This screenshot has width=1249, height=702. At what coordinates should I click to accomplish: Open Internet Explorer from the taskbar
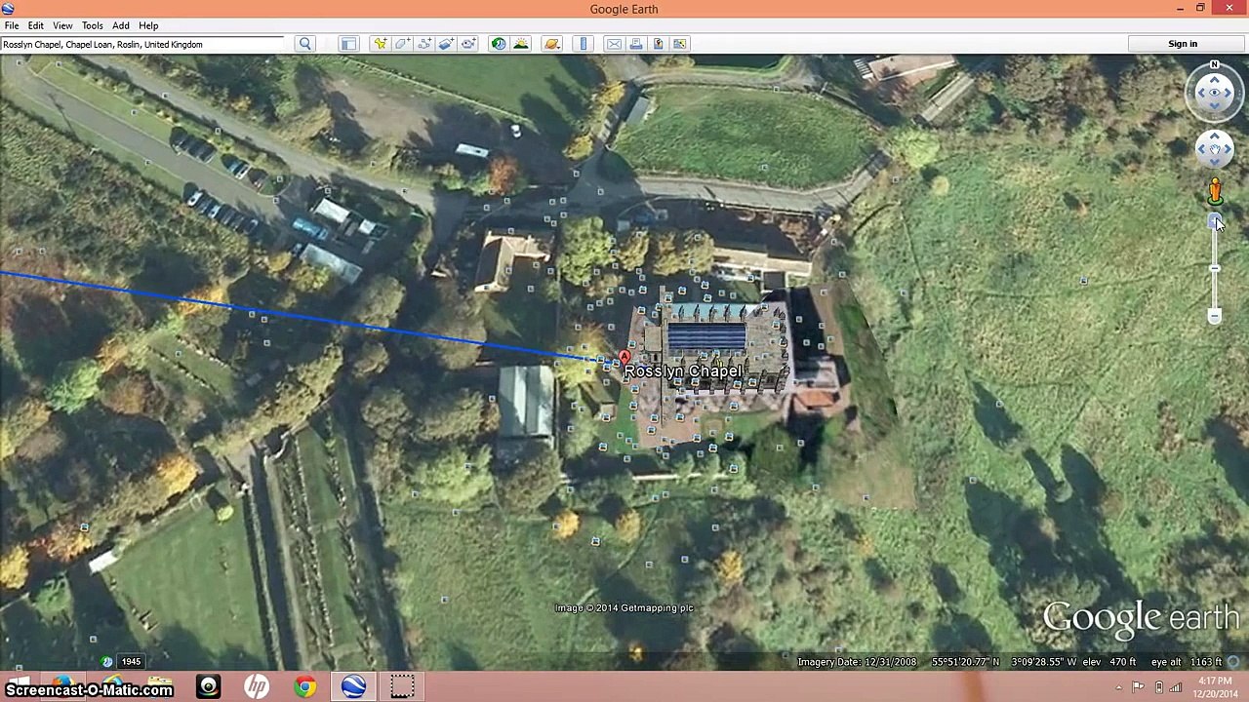click(x=112, y=686)
